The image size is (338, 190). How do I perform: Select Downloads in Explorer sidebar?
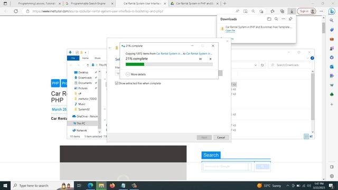pyautogui.click(x=85, y=78)
